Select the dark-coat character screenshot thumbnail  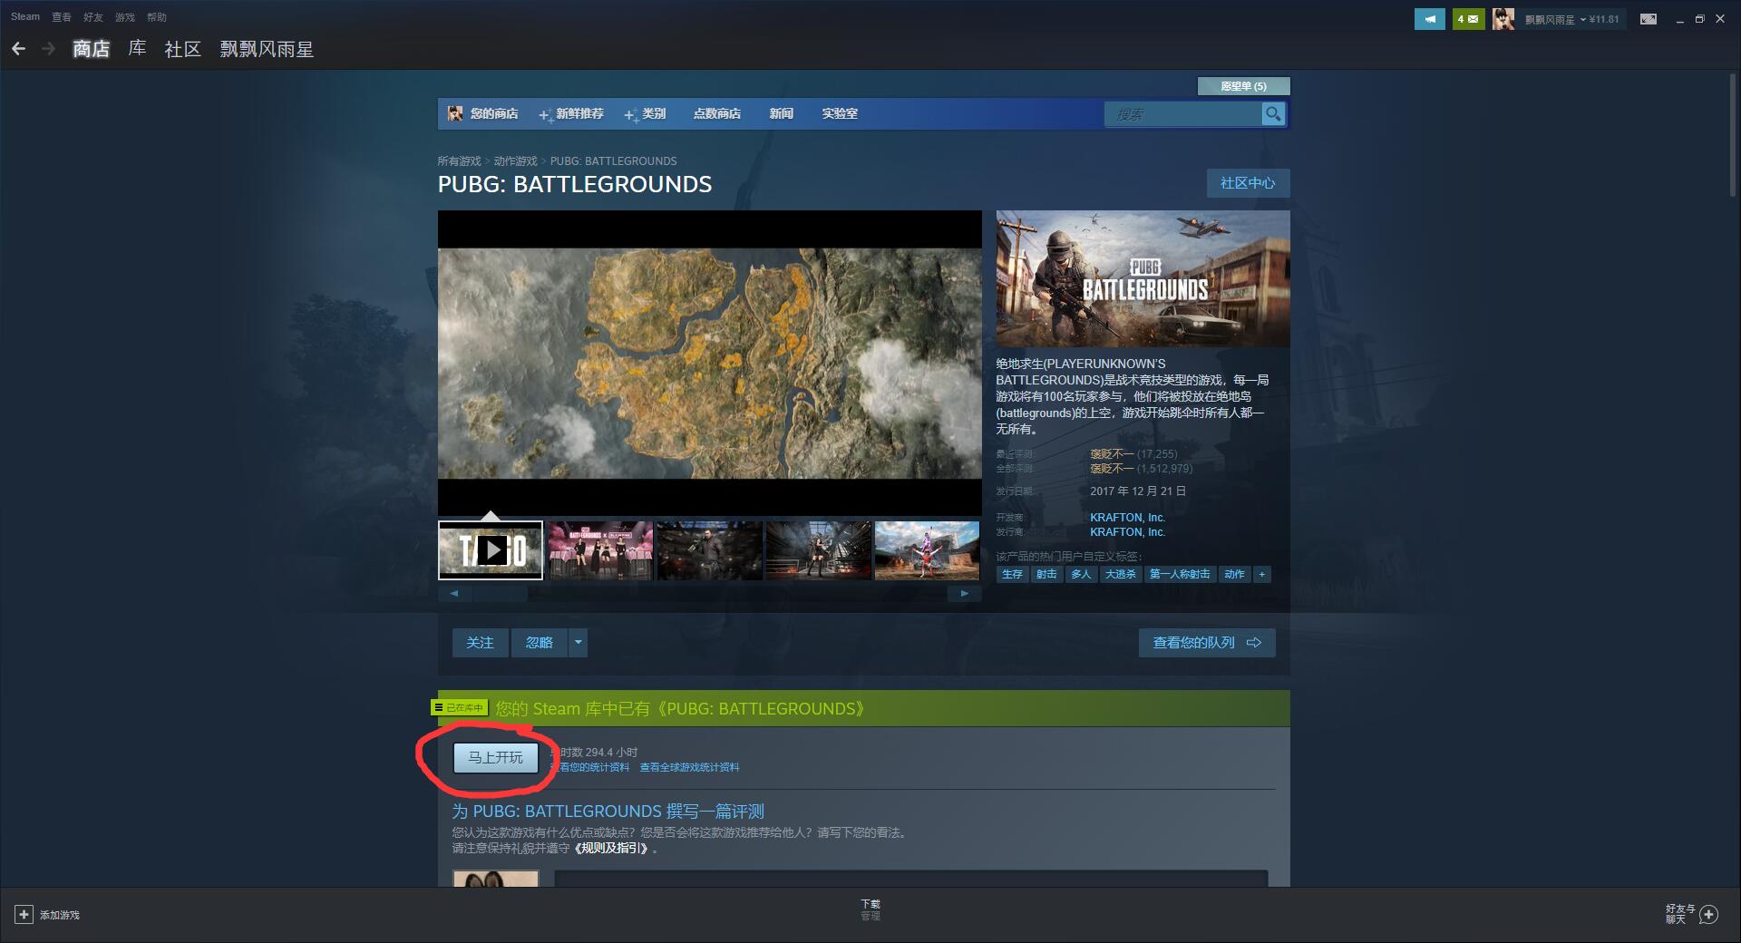709,549
